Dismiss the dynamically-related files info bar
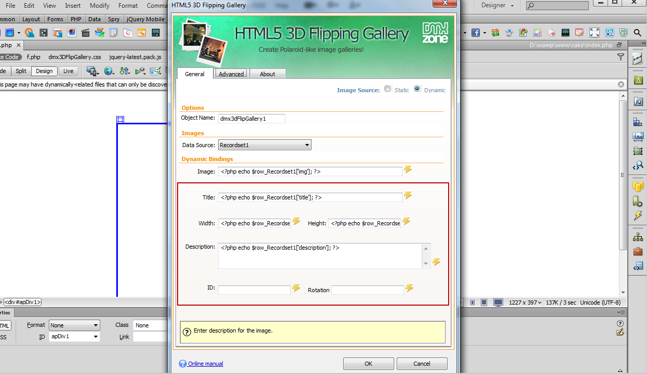The image size is (647, 374). (x=621, y=84)
